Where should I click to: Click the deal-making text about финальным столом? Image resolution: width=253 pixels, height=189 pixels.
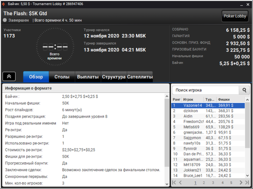111,170
